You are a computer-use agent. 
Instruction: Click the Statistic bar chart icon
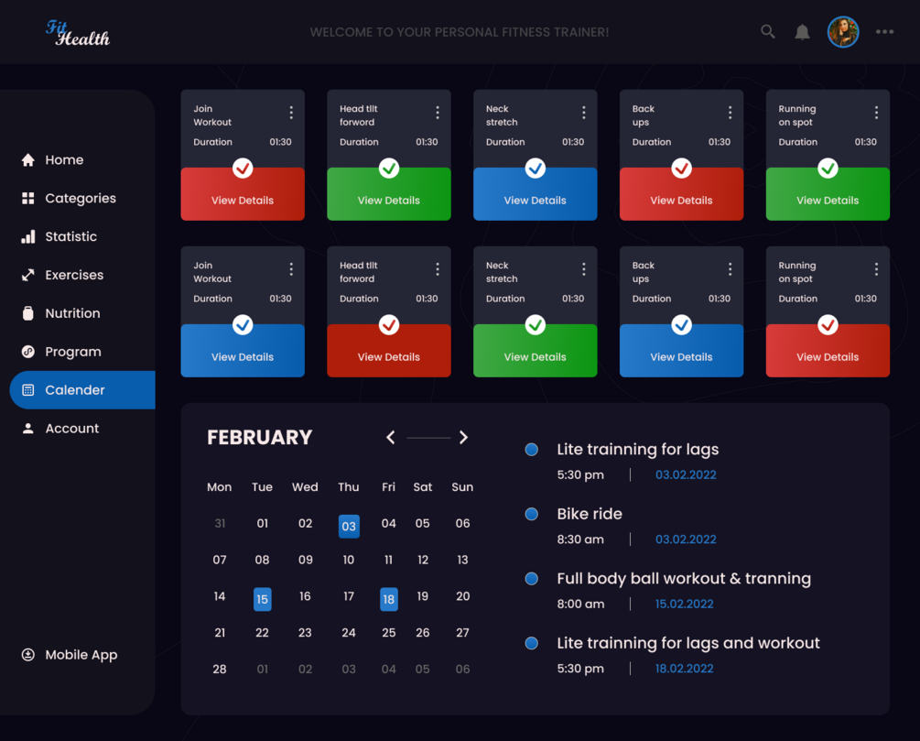click(x=27, y=236)
